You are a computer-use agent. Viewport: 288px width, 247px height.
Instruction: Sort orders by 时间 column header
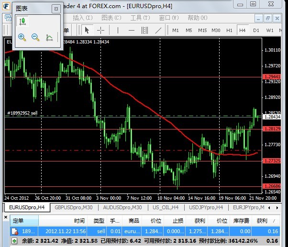click(x=63, y=221)
